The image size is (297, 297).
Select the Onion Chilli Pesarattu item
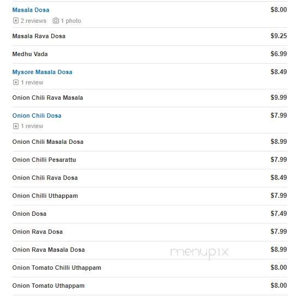[44, 160]
